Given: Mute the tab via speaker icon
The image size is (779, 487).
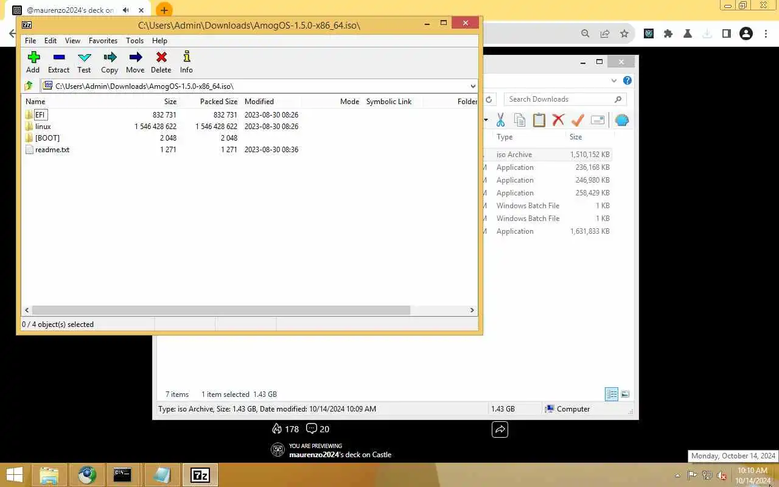Looking at the screenshot, I should click(126, 10).
